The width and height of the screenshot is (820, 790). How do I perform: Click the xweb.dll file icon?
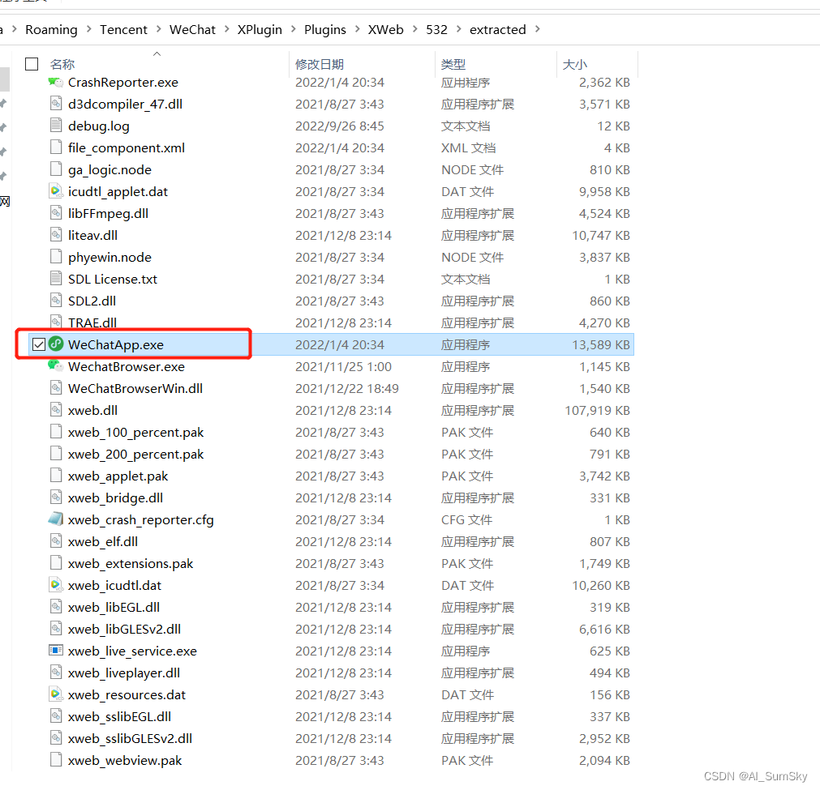pyautogui.click(x=55, y=410)
